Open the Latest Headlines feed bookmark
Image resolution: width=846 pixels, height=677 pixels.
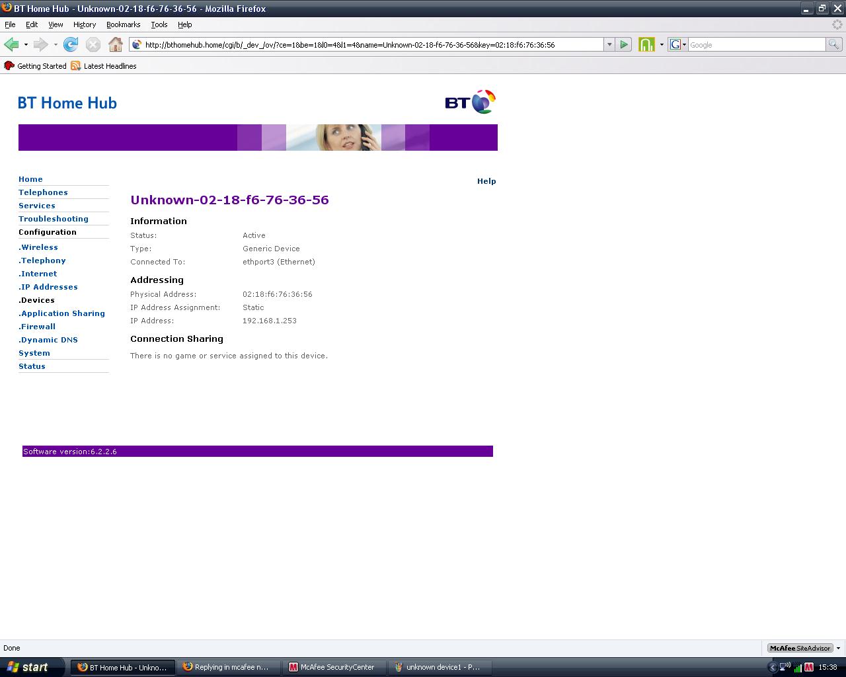click(104, 66)
